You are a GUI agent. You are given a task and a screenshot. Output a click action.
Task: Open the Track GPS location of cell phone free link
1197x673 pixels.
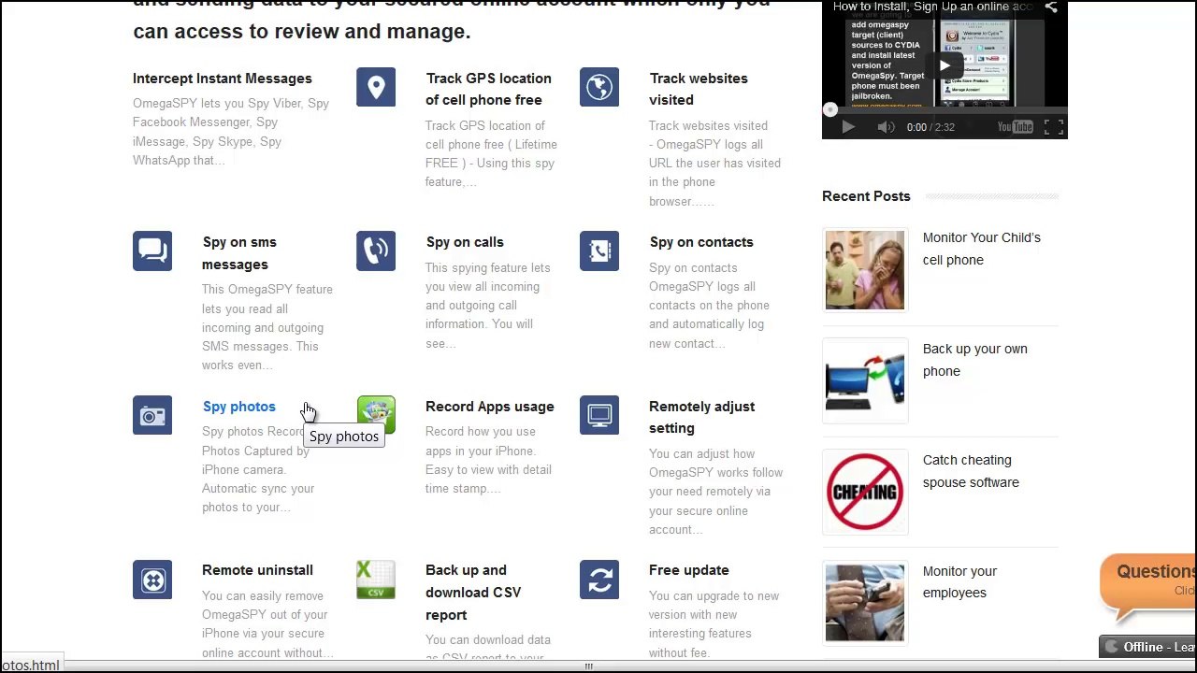tap(488, 89)
